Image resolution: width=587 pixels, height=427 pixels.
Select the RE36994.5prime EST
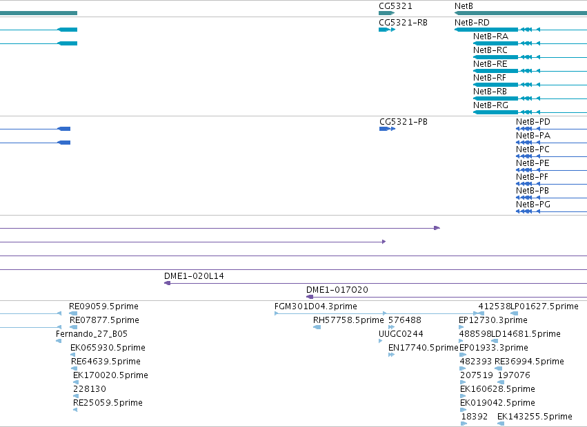498,368
